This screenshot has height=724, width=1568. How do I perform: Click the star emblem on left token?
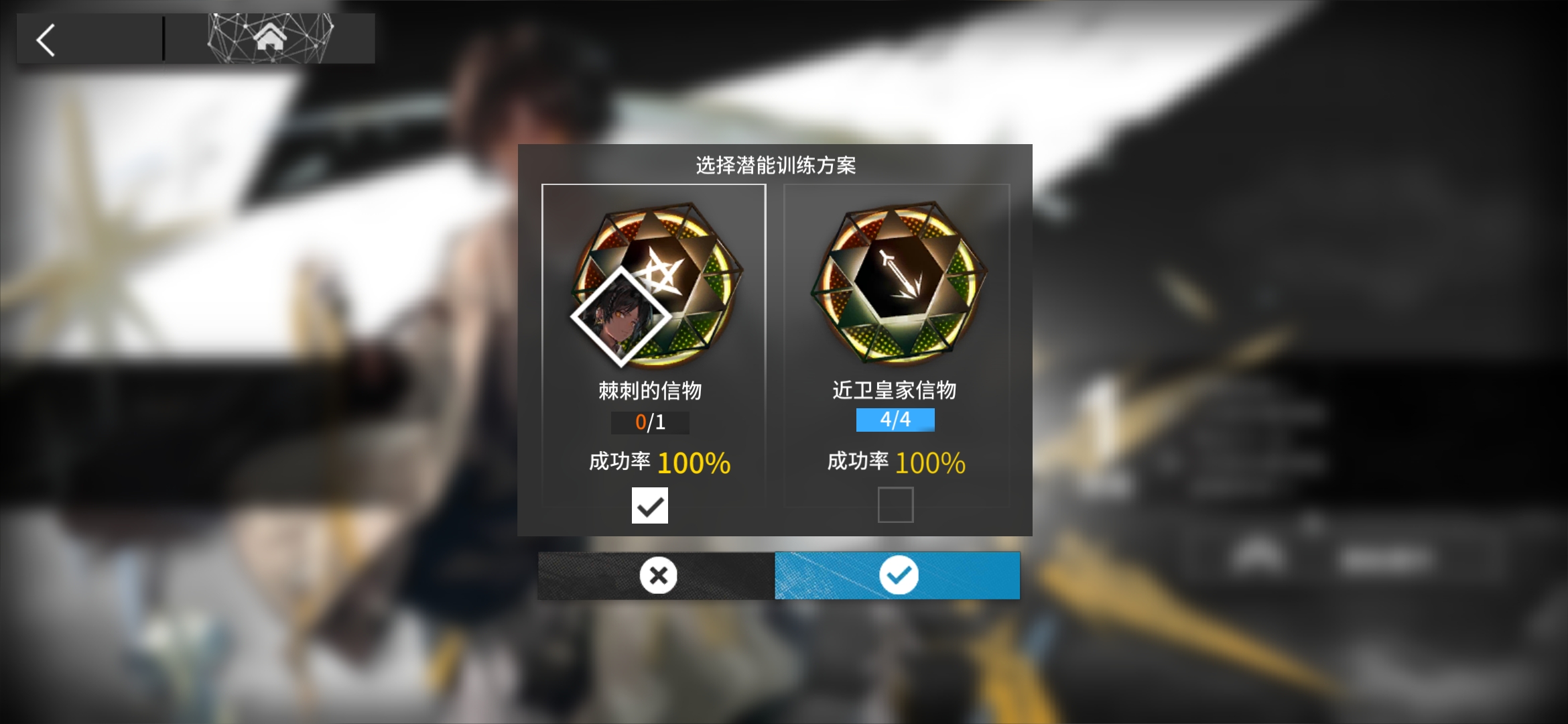click(x=661, y=273)
